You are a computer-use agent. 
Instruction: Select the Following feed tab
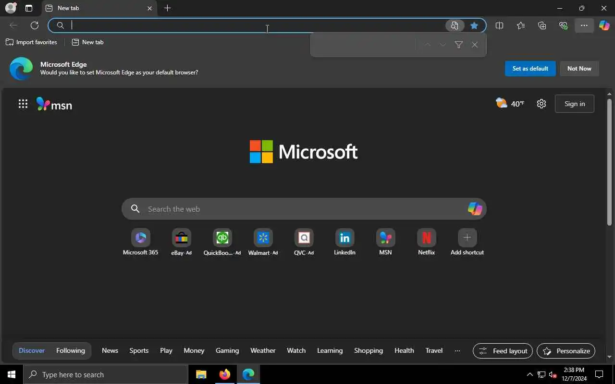71,351
